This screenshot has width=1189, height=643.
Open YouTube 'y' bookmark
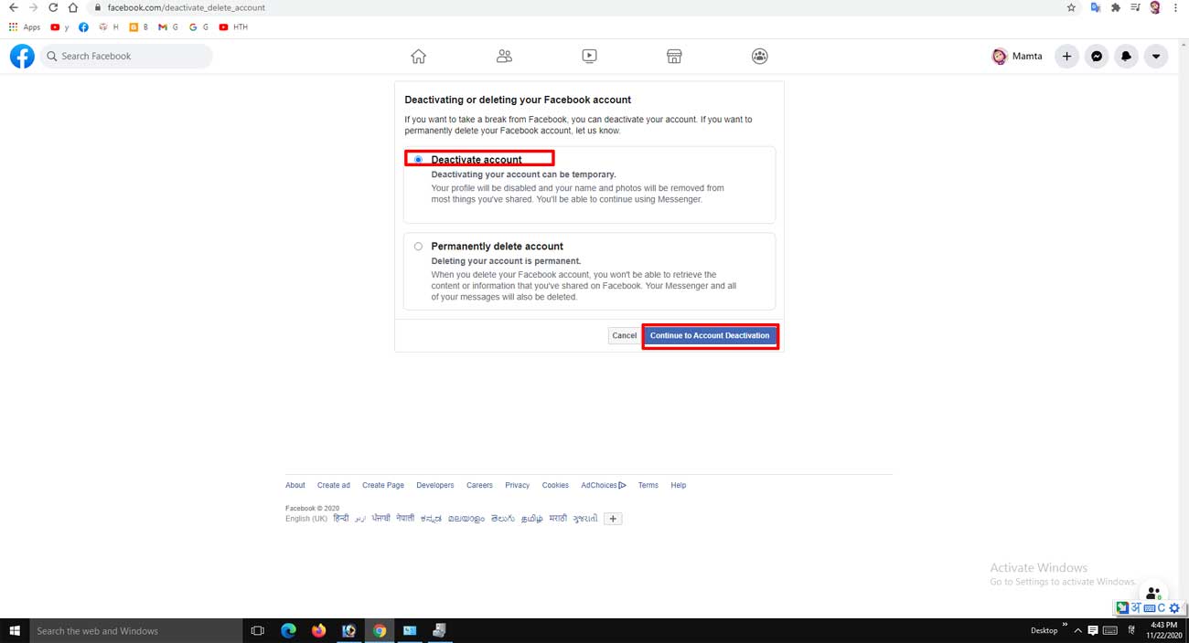coord(60,27)
